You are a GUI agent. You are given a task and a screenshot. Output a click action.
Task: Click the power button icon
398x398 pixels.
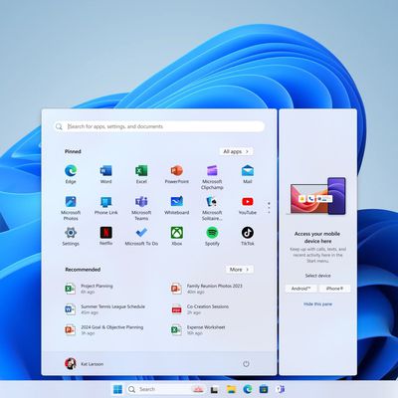[246, 364]
